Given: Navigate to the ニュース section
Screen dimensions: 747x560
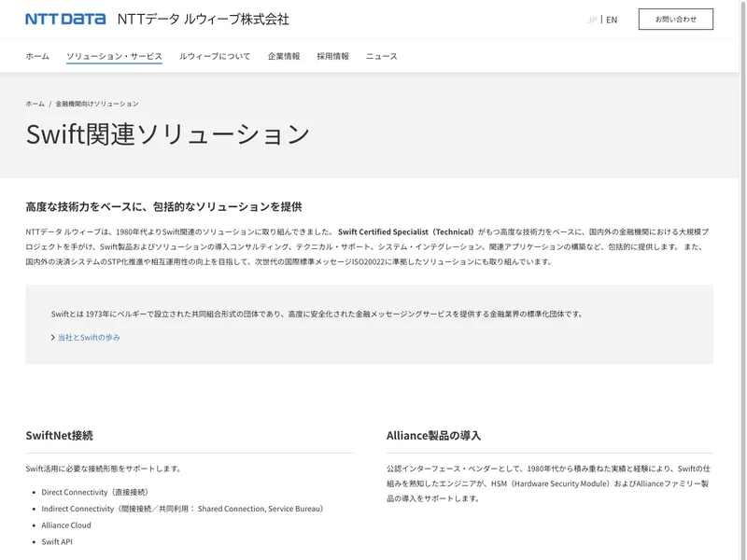Looking at the screenshot, I should click(381, 56).
